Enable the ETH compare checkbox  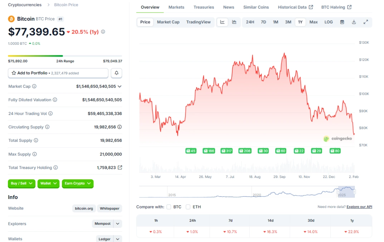coord(188,207)
